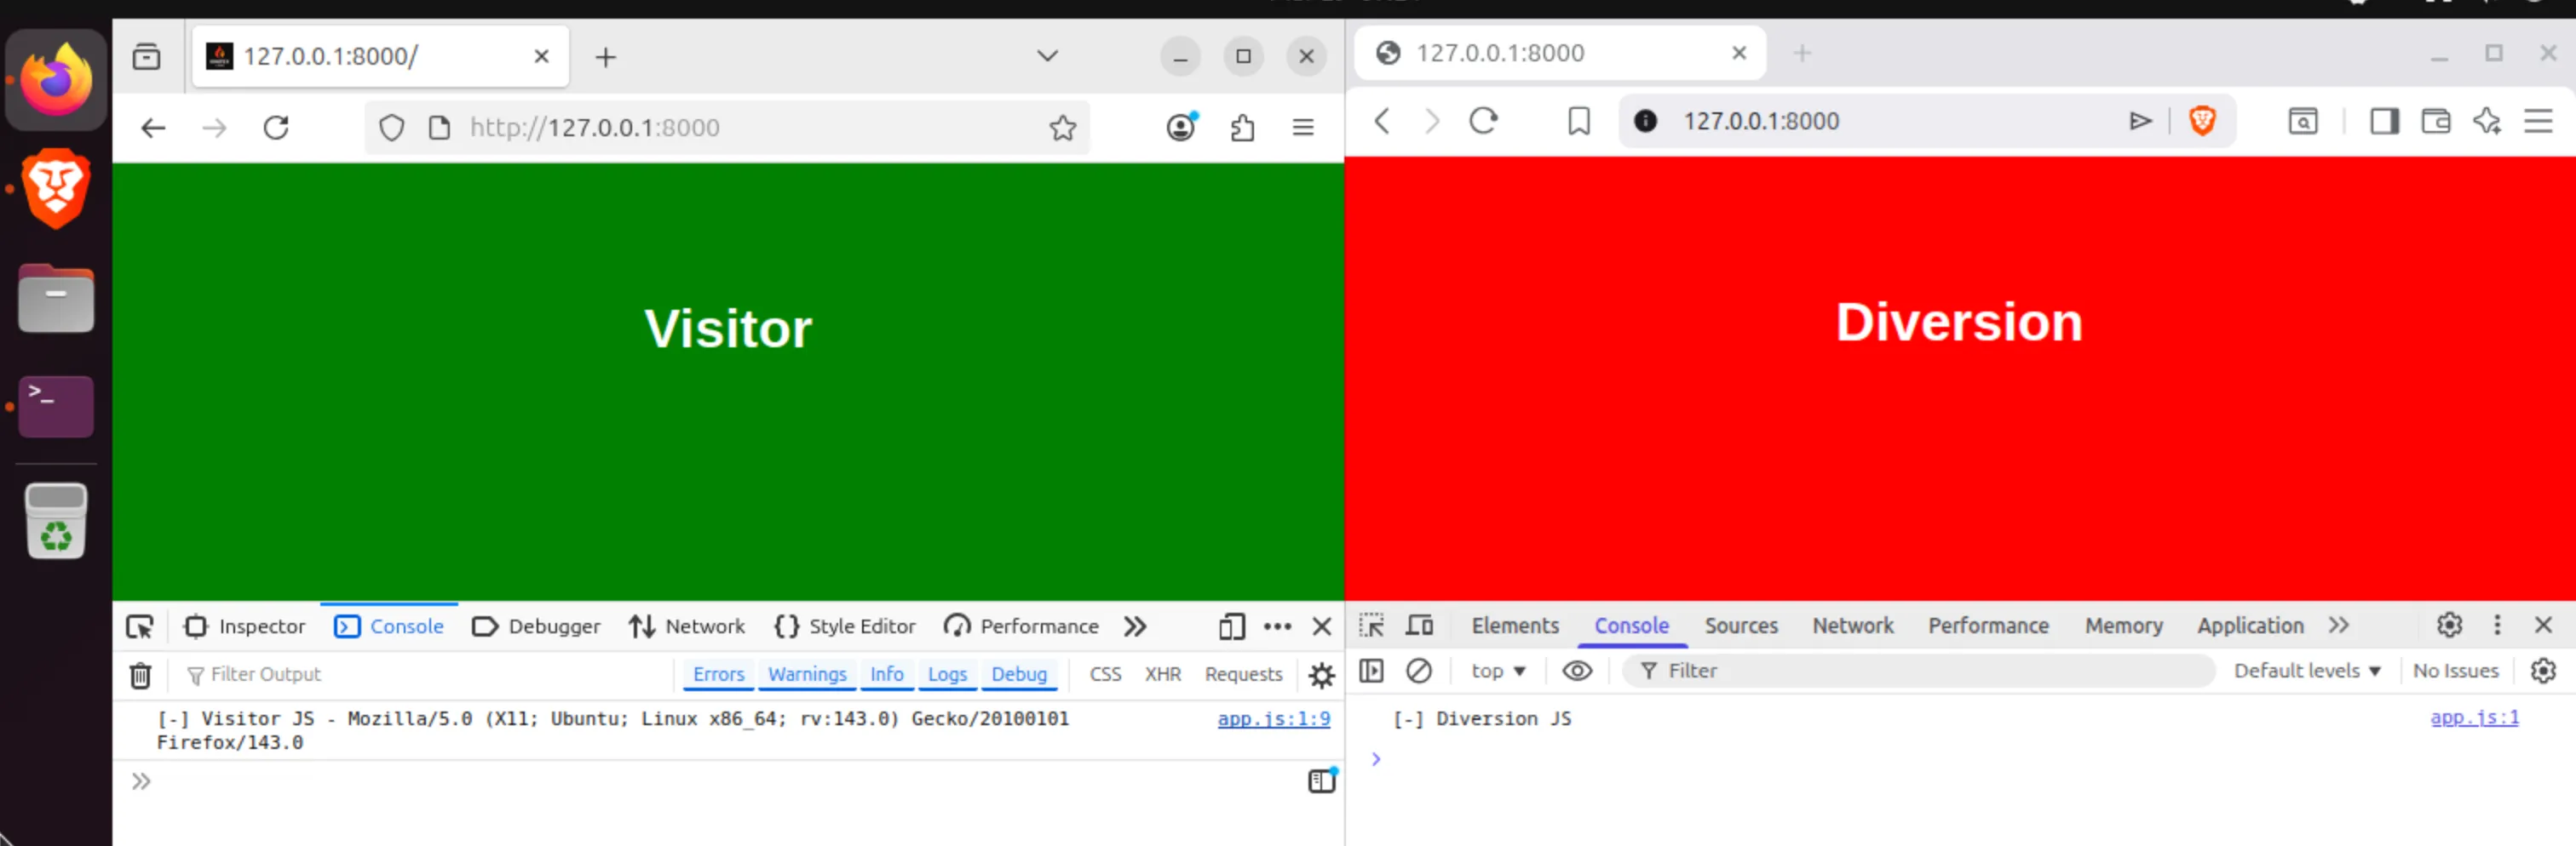The image size is (2576, 846).
Task: Toggle the Warnings filter in Firefox console
Action: pyautogui.click(x=807, y=674)
